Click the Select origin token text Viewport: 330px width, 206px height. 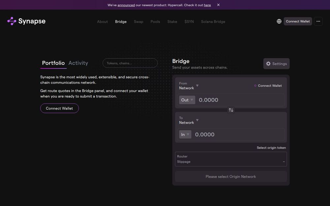271,148
